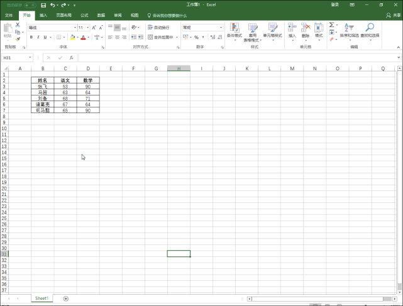
Task: Toggle the AutoSave switch
Action: coord(30,5)
